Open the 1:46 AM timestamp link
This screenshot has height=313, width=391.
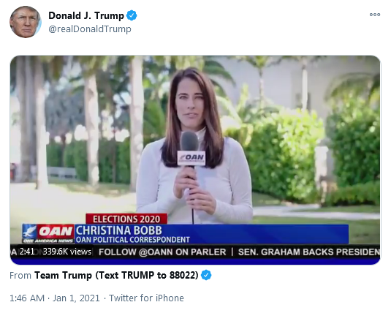[27, 298]
